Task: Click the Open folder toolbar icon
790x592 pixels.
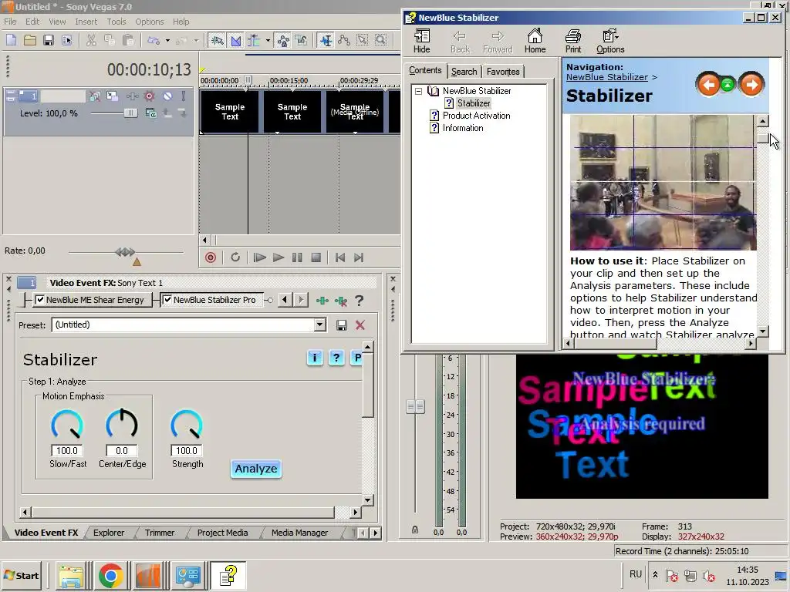Action: point(30,40)
